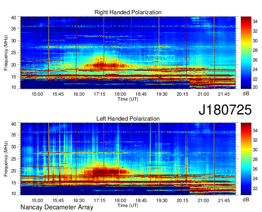Click the 20 MHz tick of left-handed plot
This screenshot has height=212, width=262.
pos(14,171)
